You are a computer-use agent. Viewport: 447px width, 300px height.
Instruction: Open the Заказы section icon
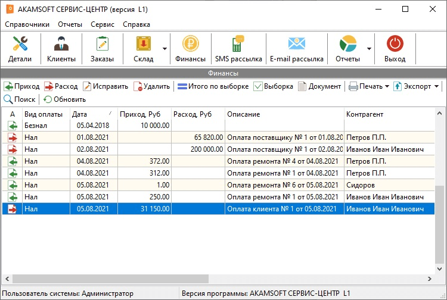pos(103,43)
